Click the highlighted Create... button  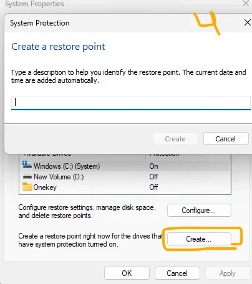199,239
